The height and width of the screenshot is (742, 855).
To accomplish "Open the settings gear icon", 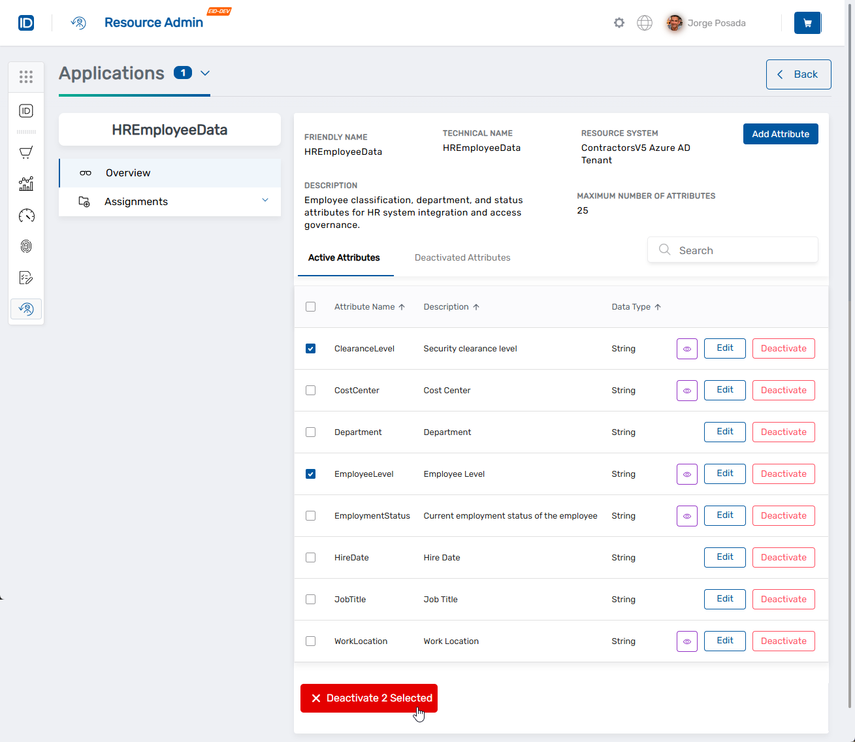I will (x=619, y=23).
